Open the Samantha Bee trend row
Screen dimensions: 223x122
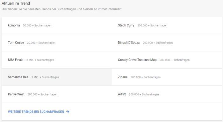tap(57, 77)
